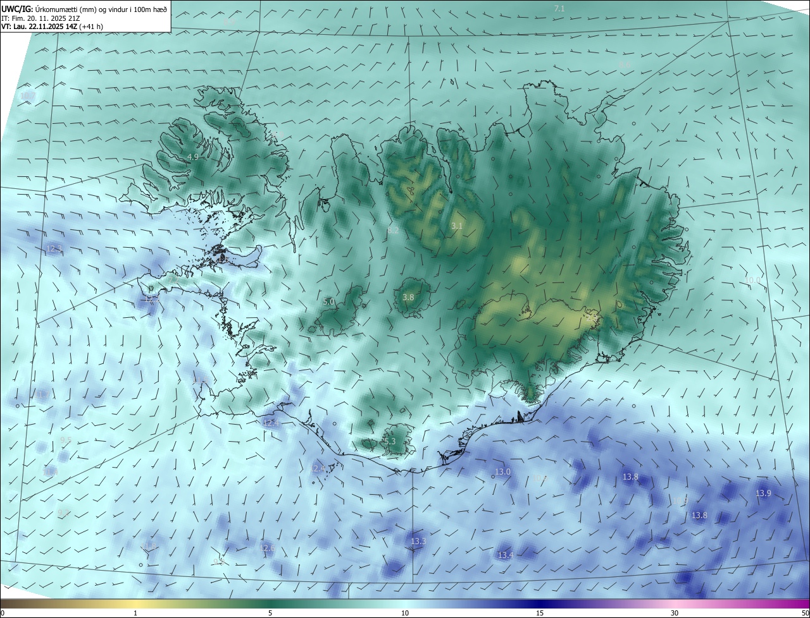The height and width of the screenshot is (618, 810).
Task: Click the 13.9 value label
Action: 763,493
